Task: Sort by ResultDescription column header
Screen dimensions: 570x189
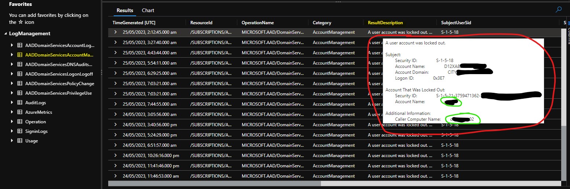Action: (x=386, y=23)
